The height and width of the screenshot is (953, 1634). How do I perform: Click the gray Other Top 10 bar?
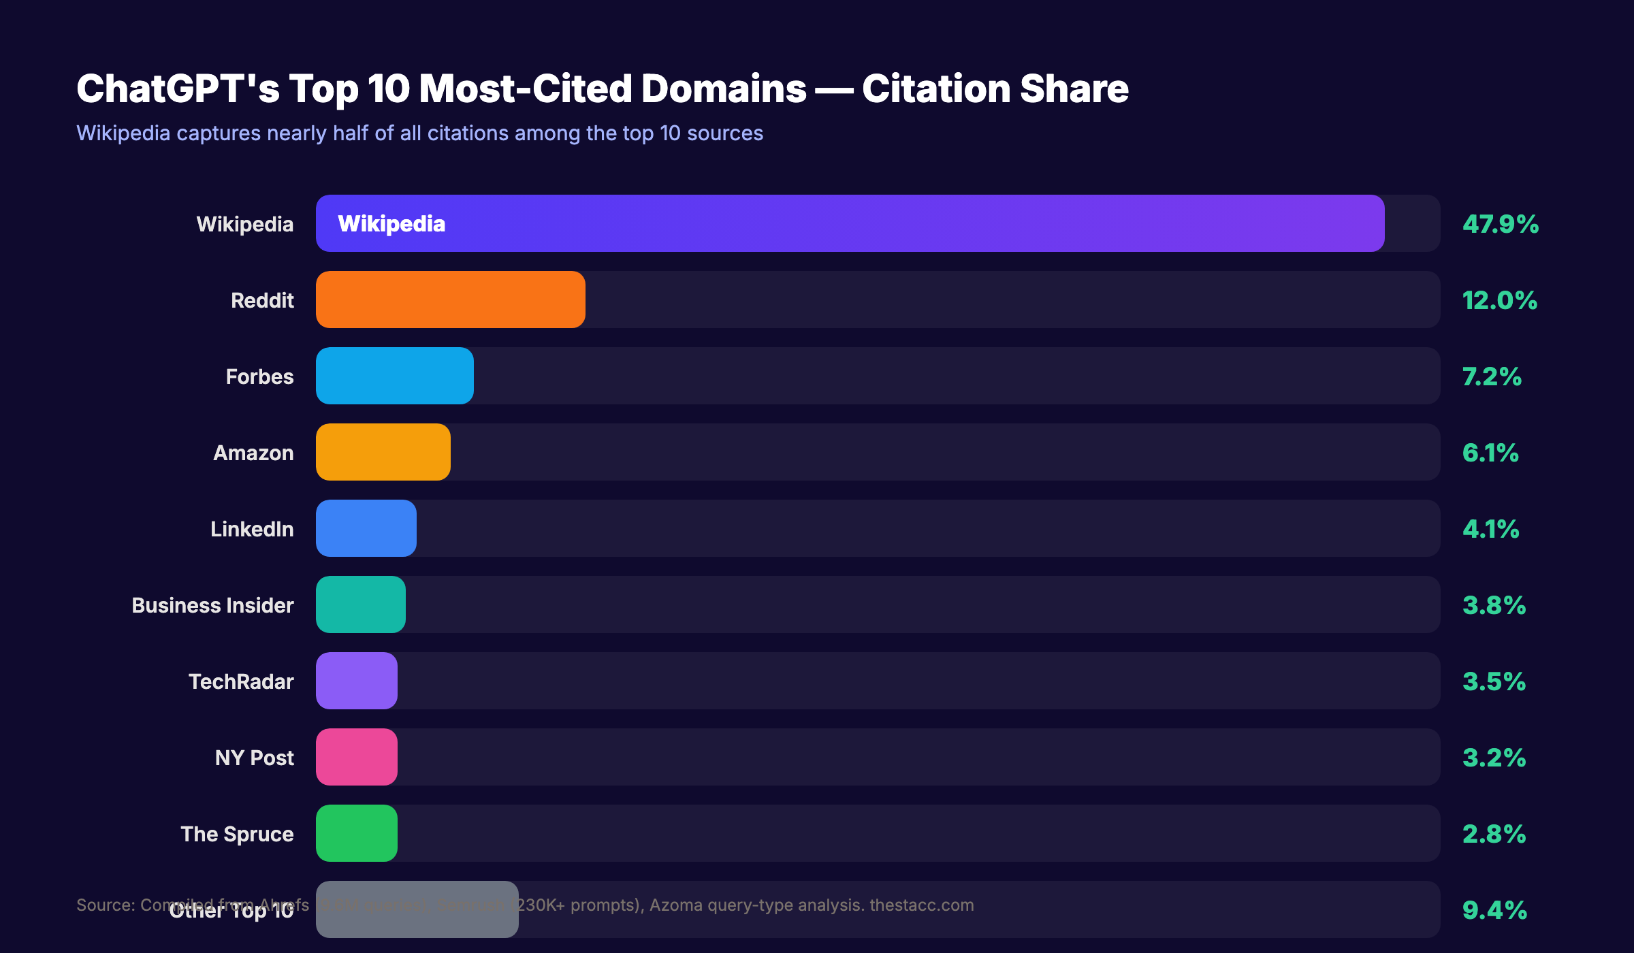click(x=417, y=909)
